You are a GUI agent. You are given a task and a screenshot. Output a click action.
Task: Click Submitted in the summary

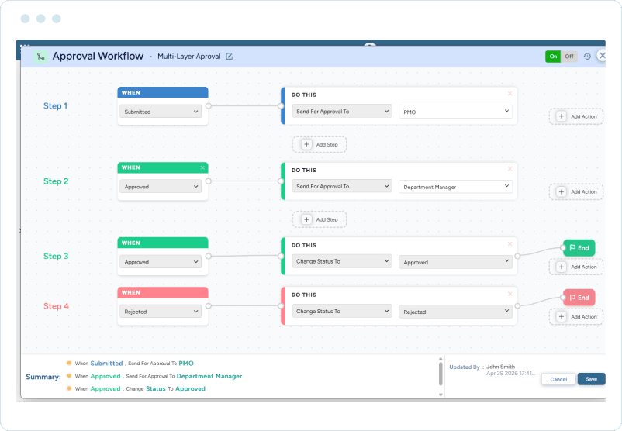pos(106,364)
